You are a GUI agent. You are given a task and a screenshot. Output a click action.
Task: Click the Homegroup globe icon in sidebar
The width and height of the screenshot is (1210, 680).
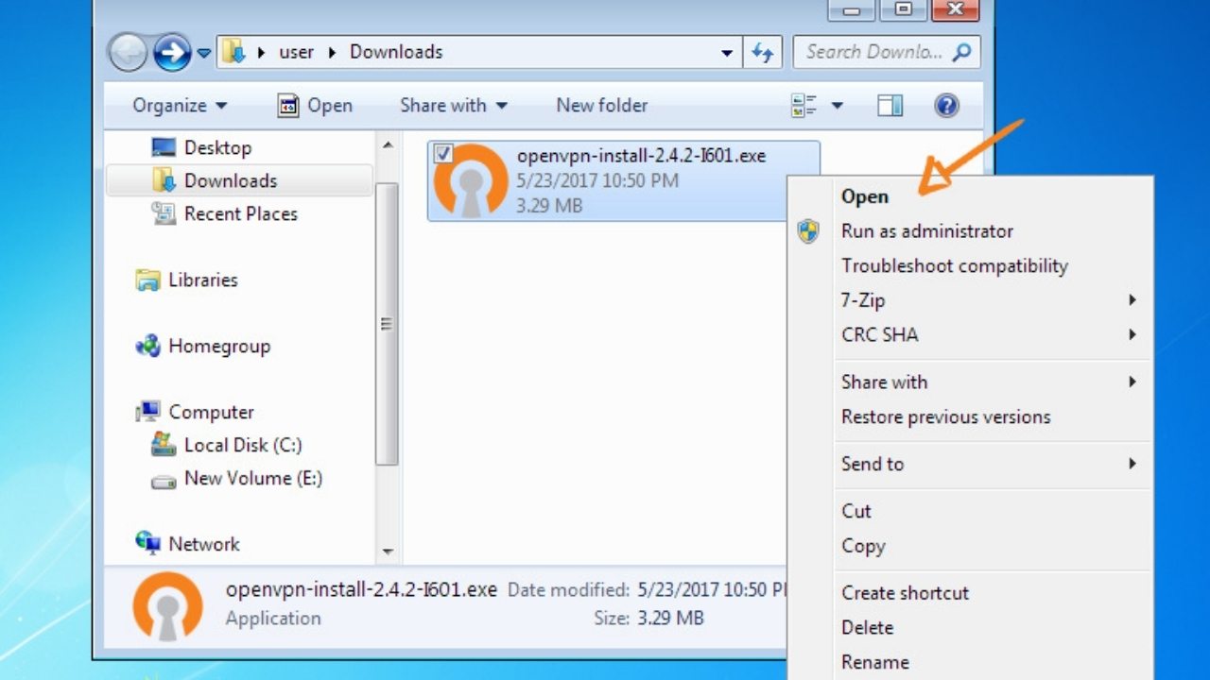[147, 346]
